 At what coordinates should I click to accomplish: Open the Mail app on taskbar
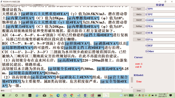click(x=44, y=96)
